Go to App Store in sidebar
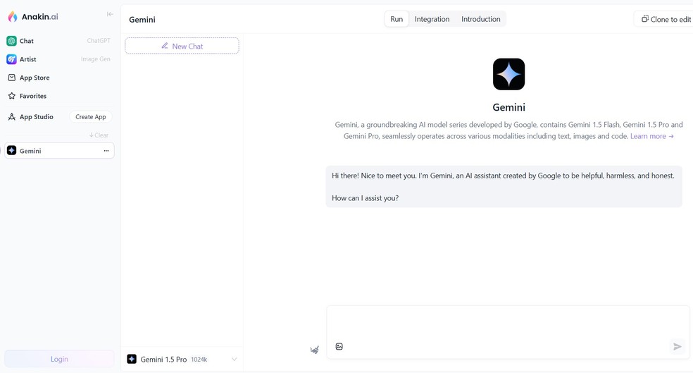693x373 pixels. click(58, 78)
